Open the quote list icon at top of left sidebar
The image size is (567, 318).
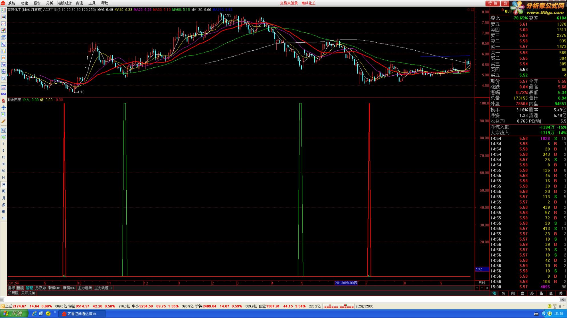[x=3, y=10]
